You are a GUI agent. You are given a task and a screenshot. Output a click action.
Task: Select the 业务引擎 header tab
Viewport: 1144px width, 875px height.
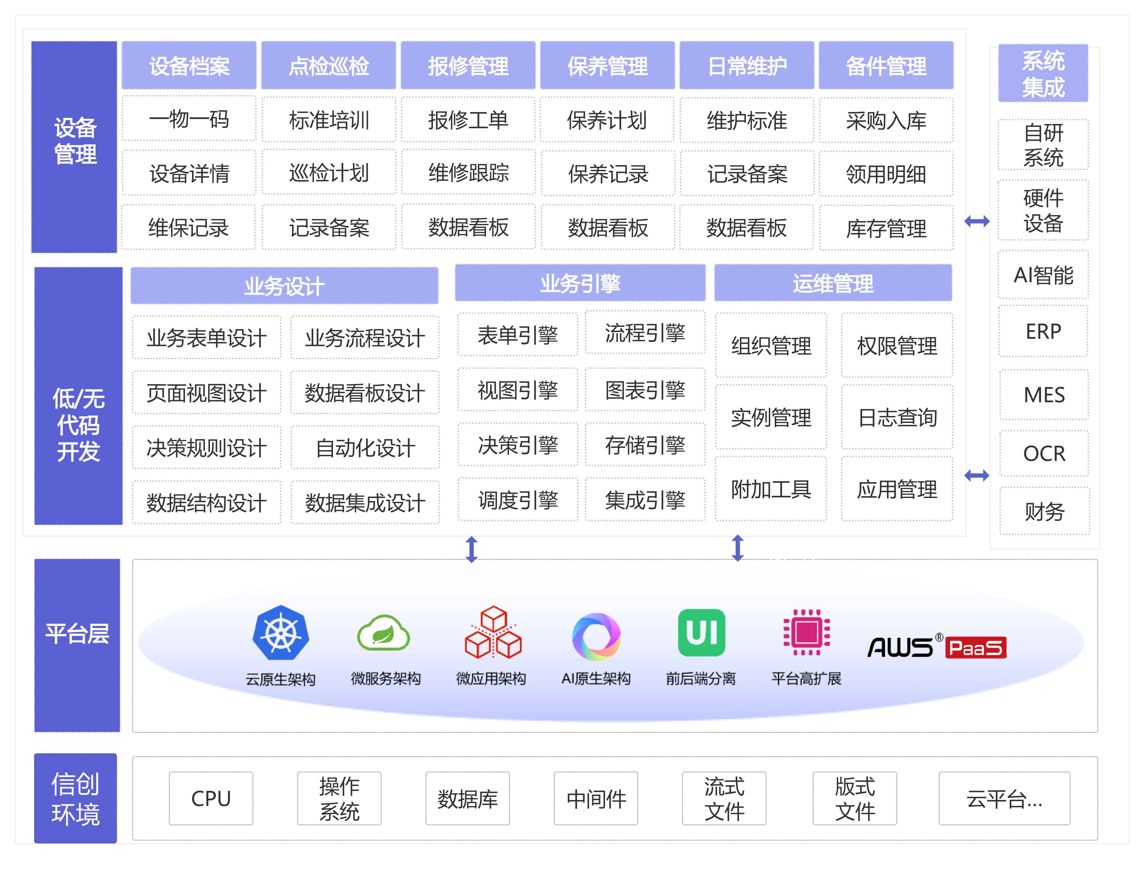[x=580, y=283]
